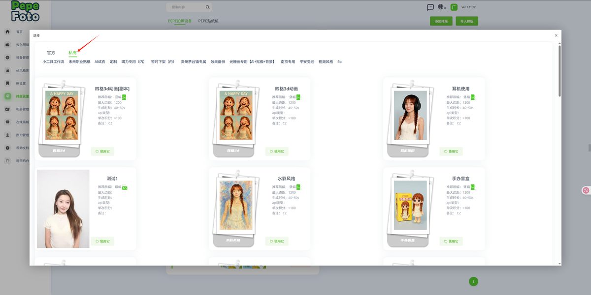The height and width of the screenshot is (295, 591).
Task: Select the 效果备份 category
Action: click(x=218, y=62)
